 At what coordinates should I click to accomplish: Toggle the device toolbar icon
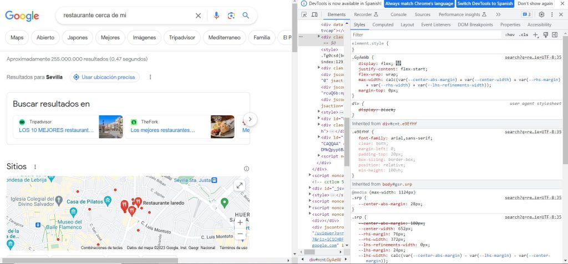(315, 14)
